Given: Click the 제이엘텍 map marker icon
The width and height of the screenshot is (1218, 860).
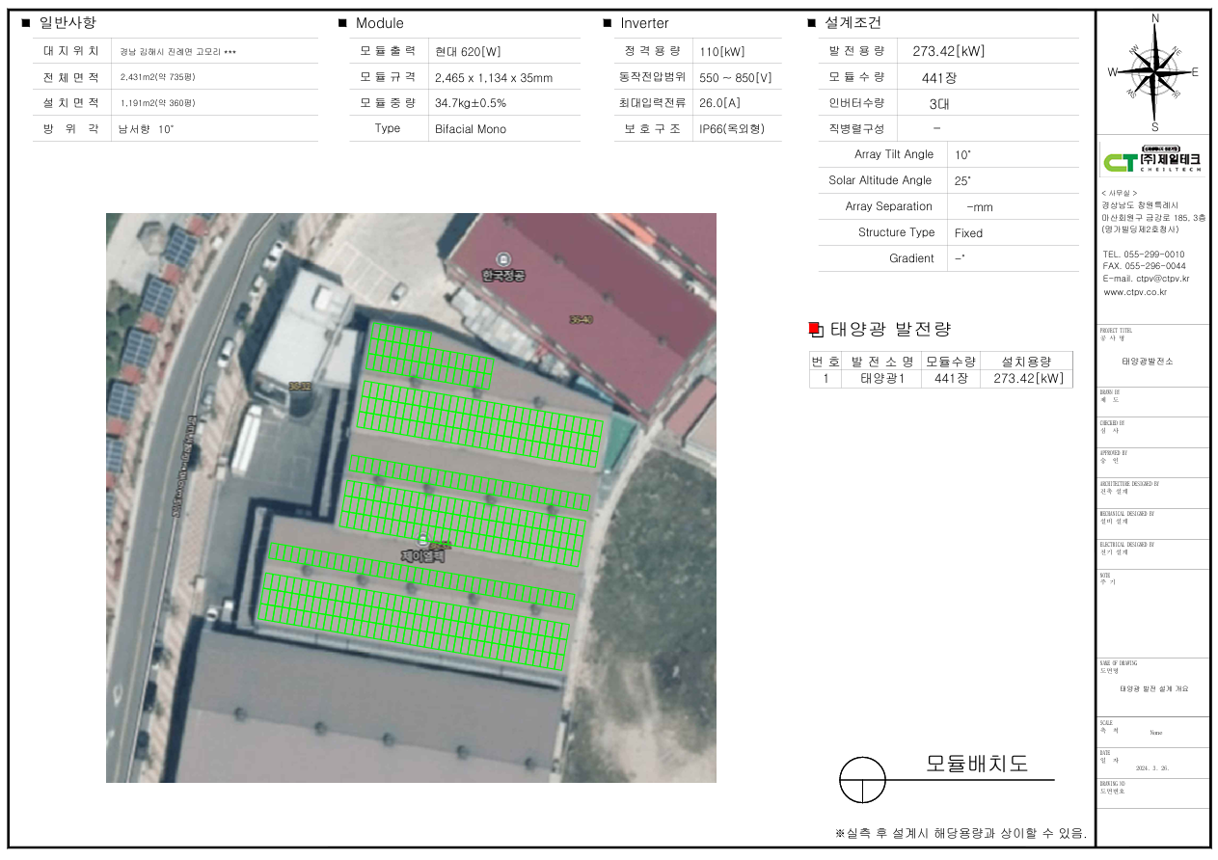Looking at the screenshot, I should [423, 540].
